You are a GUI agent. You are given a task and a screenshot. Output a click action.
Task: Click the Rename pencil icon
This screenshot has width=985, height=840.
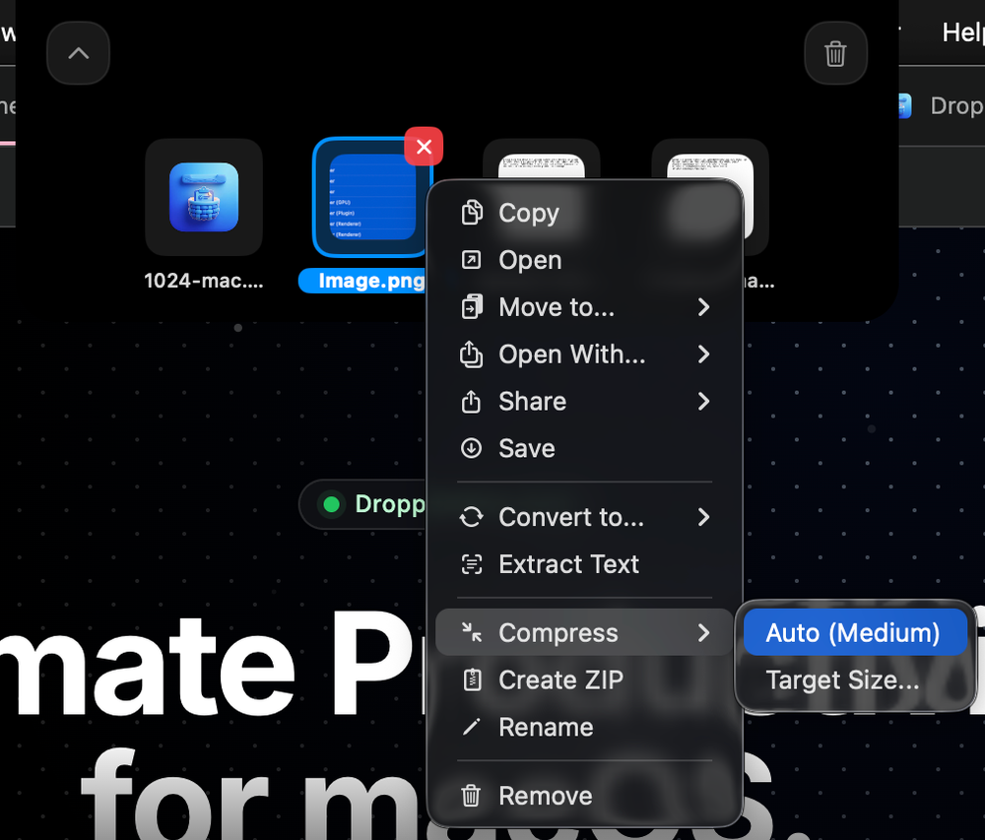tap(472, 727)
